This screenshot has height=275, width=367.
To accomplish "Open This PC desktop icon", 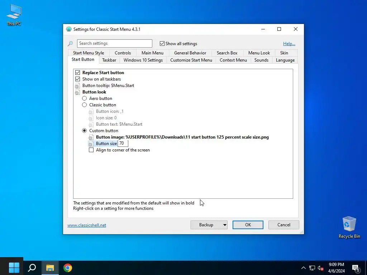I will (14, 15).
